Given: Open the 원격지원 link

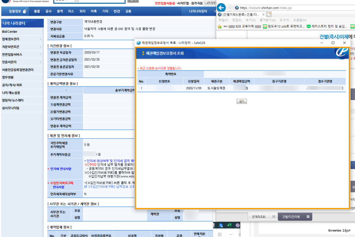Looking at the screenshot, I should 197,3.
